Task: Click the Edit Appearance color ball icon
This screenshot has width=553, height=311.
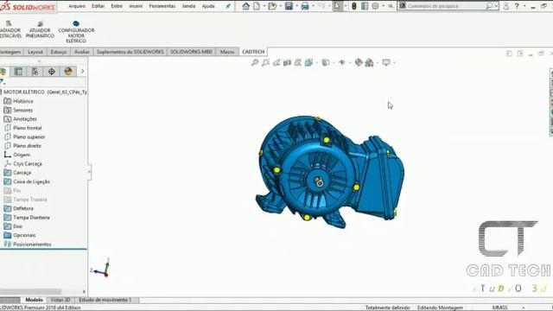Action: 359,63
